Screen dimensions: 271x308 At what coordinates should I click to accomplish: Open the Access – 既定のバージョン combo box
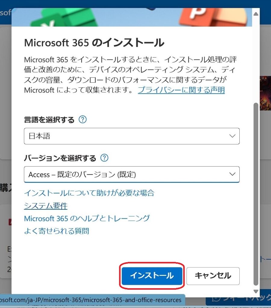point(132,174)
